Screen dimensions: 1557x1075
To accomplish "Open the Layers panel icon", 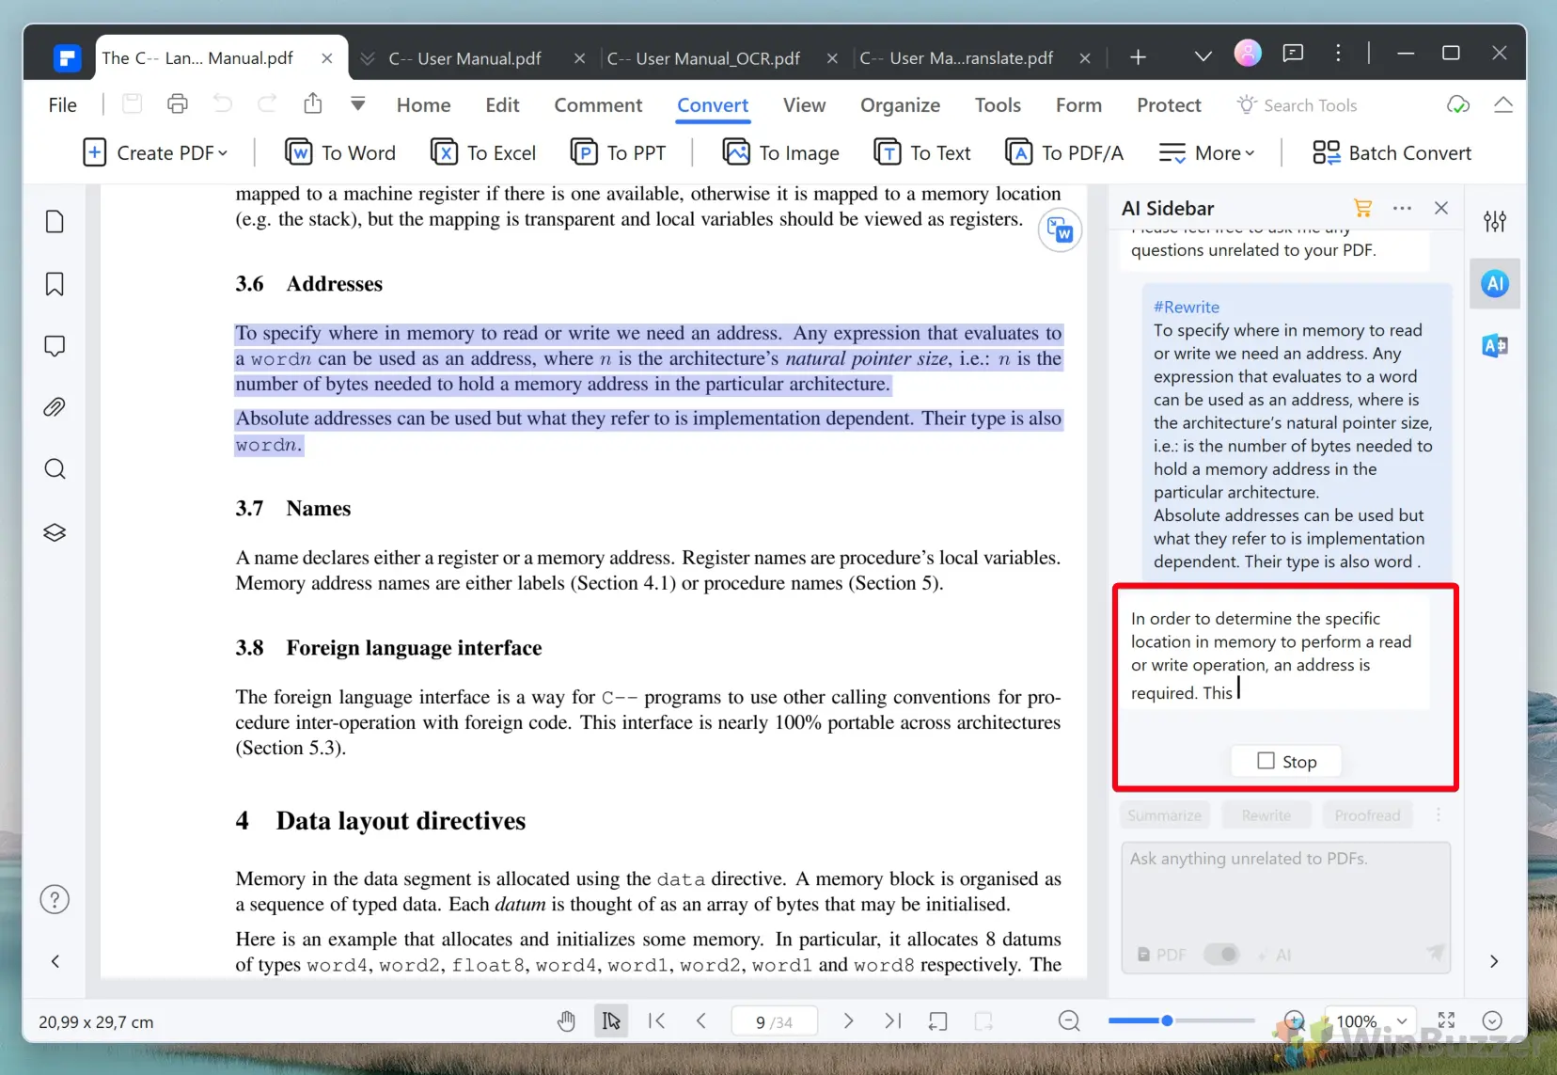I will pos(55,532).
